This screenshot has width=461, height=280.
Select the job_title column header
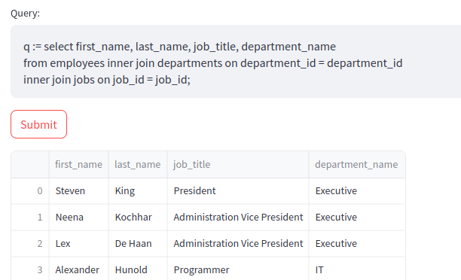tap(238, 165)
